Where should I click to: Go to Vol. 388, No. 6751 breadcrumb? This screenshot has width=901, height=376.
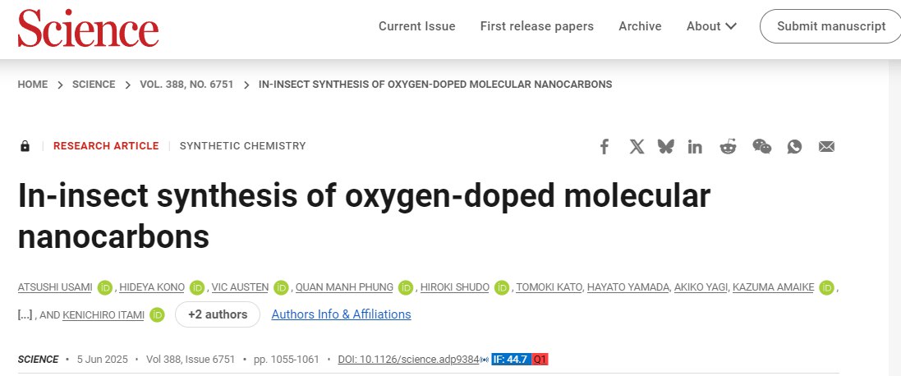[186, 85]
